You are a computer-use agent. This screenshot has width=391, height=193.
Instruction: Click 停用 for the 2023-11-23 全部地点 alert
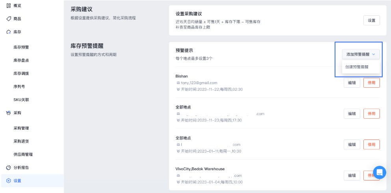[372, 114]
